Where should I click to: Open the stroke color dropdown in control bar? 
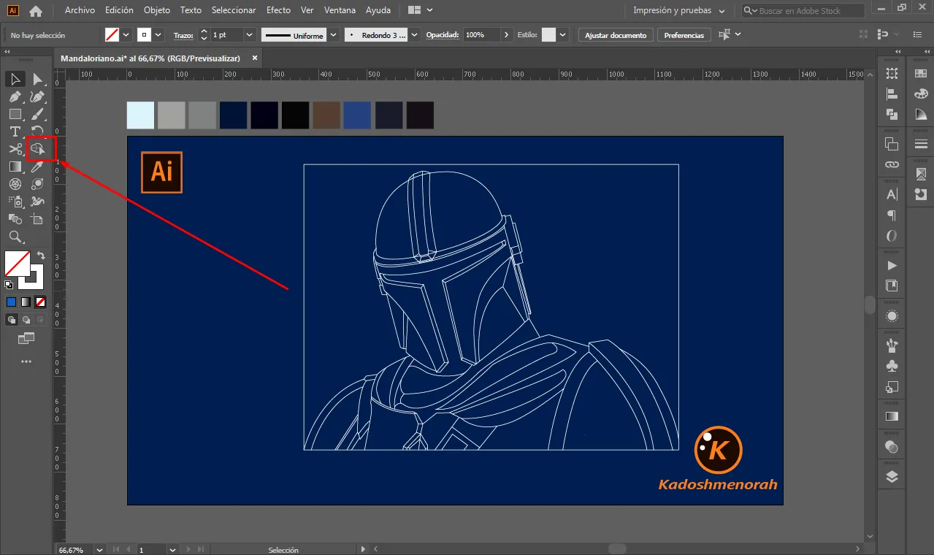tap(158, 35)
